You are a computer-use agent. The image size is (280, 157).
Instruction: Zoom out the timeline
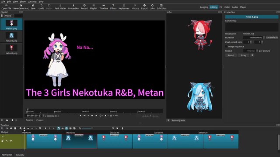80,128
